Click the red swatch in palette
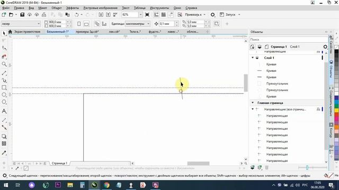 pos(336,115)
